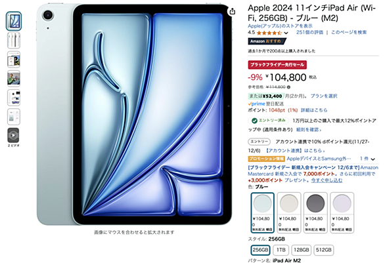Open the star rating dropdown arrow
The height and width of the screenshot is (263, 385).
tap(286, 33)
